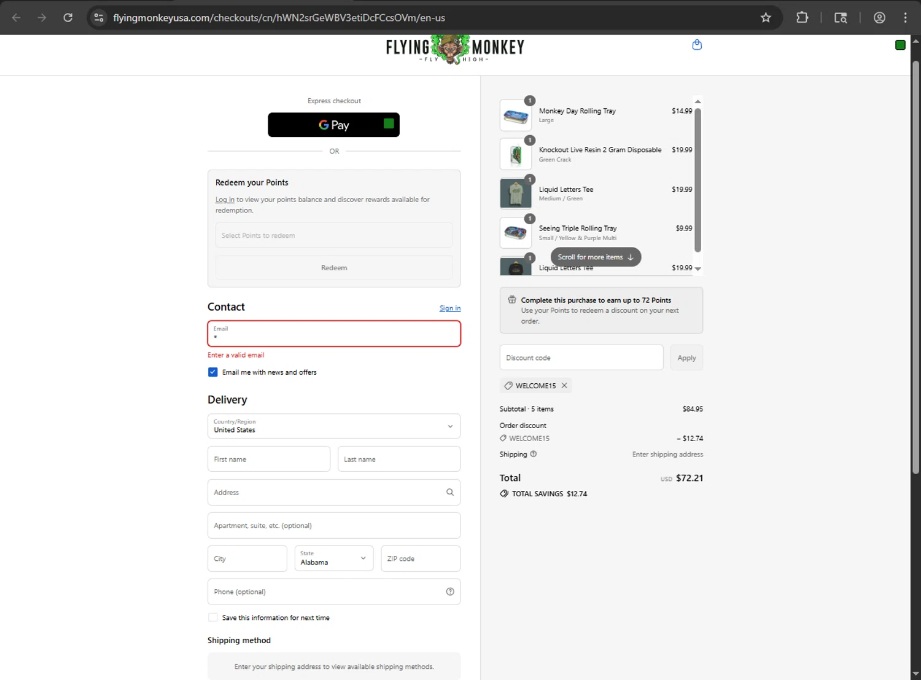Open the Country/Region dropdown
Viewport: 921px width, 680px height.
click(334, 426)
